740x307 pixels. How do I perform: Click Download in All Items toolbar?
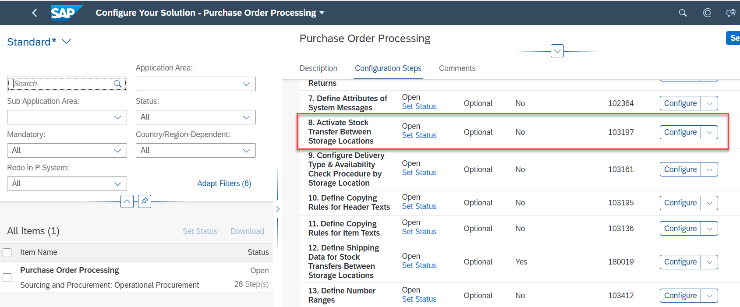[x=248, y=231]
